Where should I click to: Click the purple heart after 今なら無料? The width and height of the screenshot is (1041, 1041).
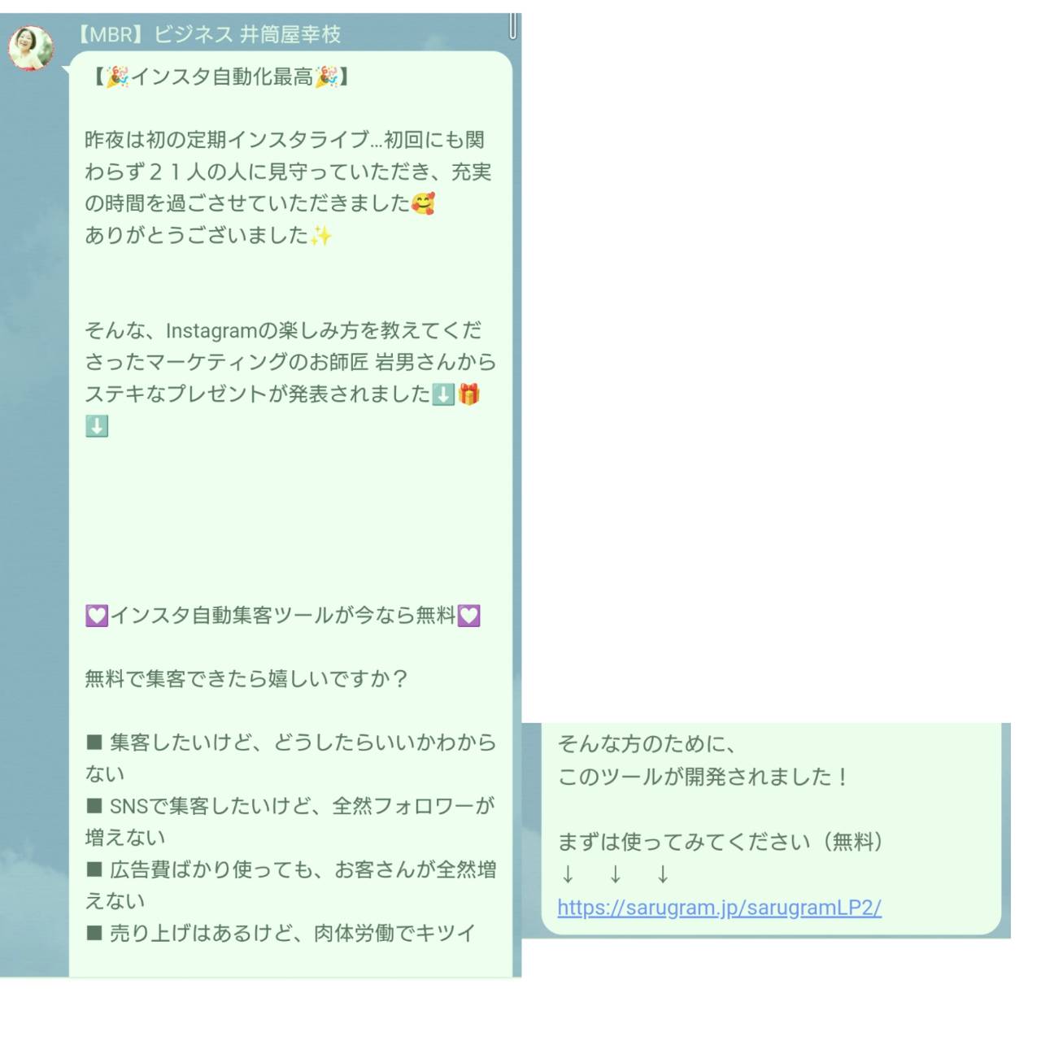(468, 616)
